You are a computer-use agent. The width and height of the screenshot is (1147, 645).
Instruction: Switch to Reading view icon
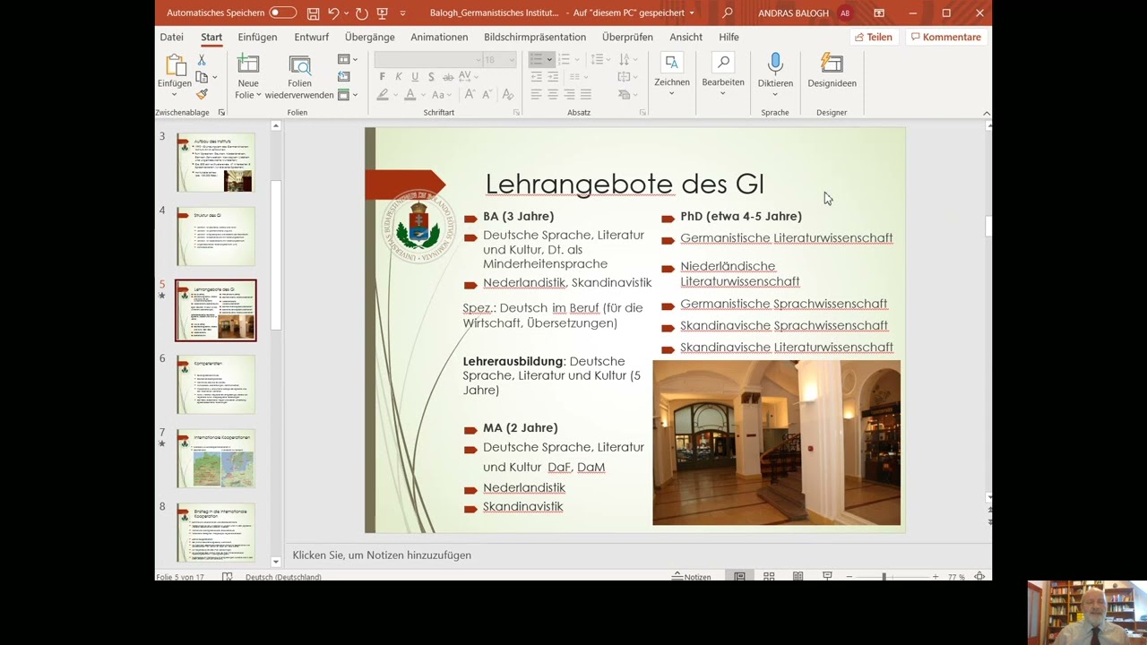(x=798, y=576)
